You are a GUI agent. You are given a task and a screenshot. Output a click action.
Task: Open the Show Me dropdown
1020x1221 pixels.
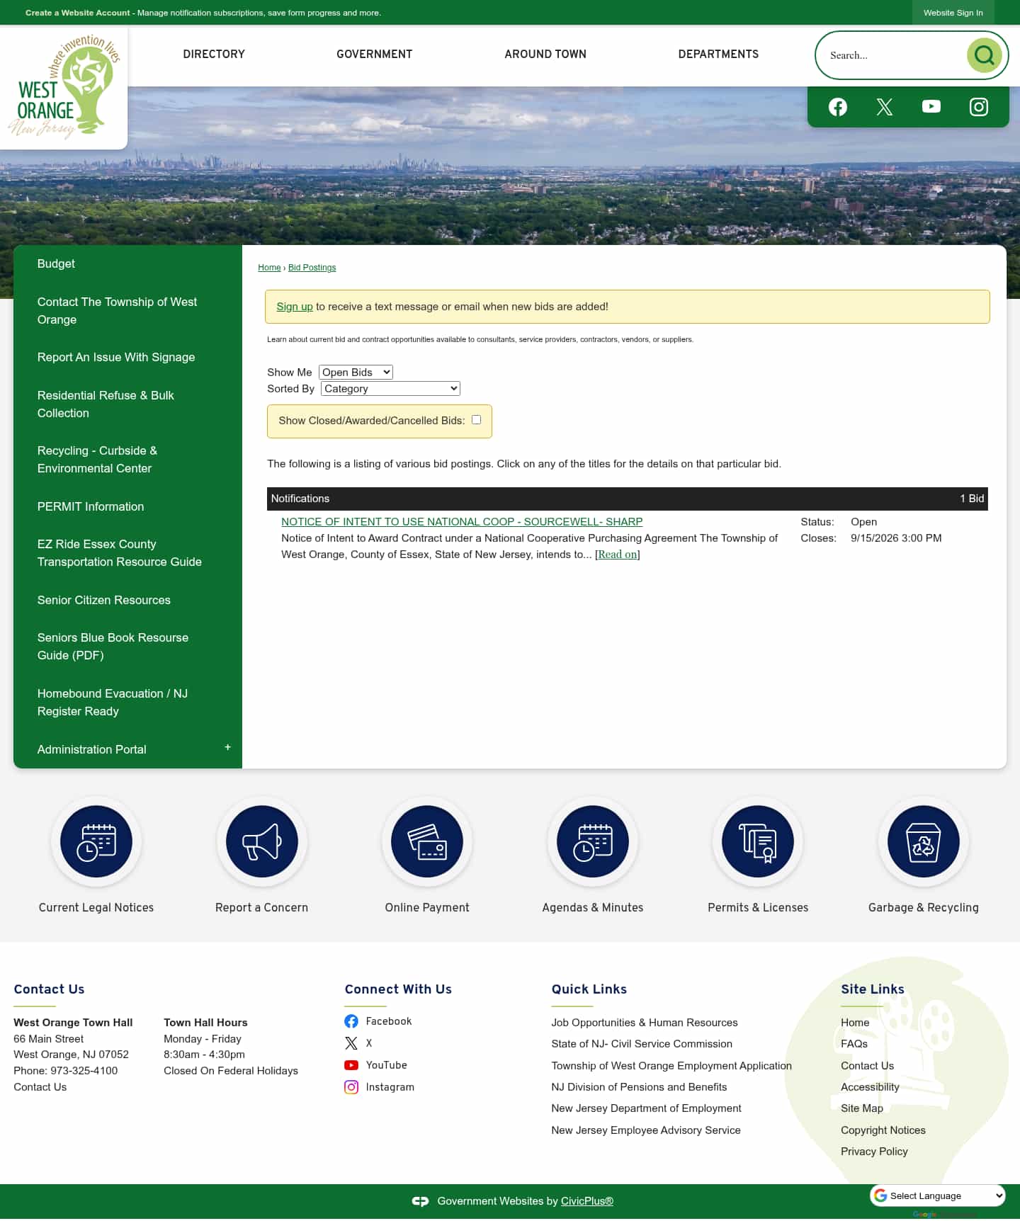(x=356, y=373)
